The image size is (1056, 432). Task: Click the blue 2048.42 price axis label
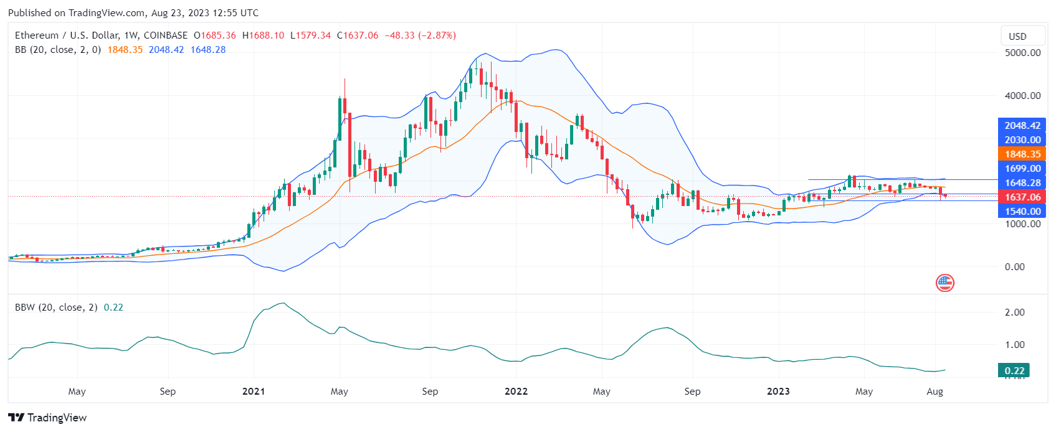pyautogui.click(x=1022, y=125)
